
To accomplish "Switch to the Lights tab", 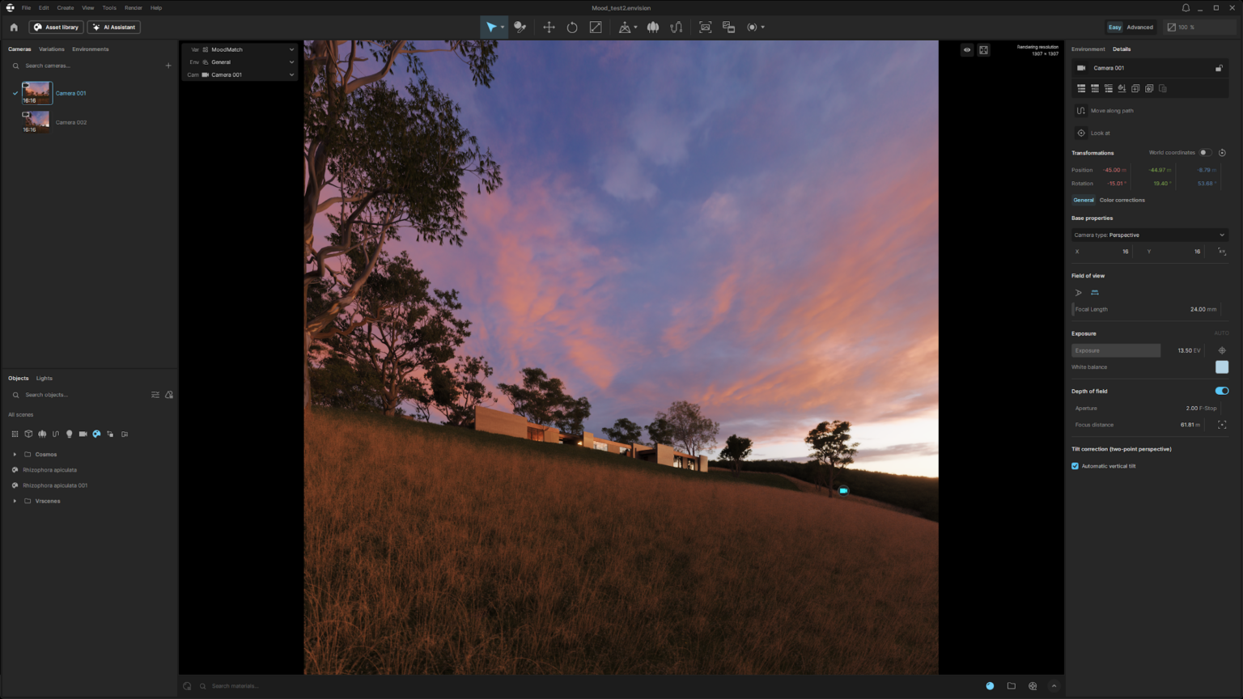I will point(45,379).
